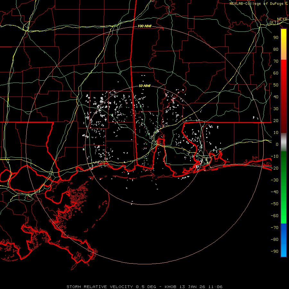Click the -40 value on velocity scale

coord(275,192)
